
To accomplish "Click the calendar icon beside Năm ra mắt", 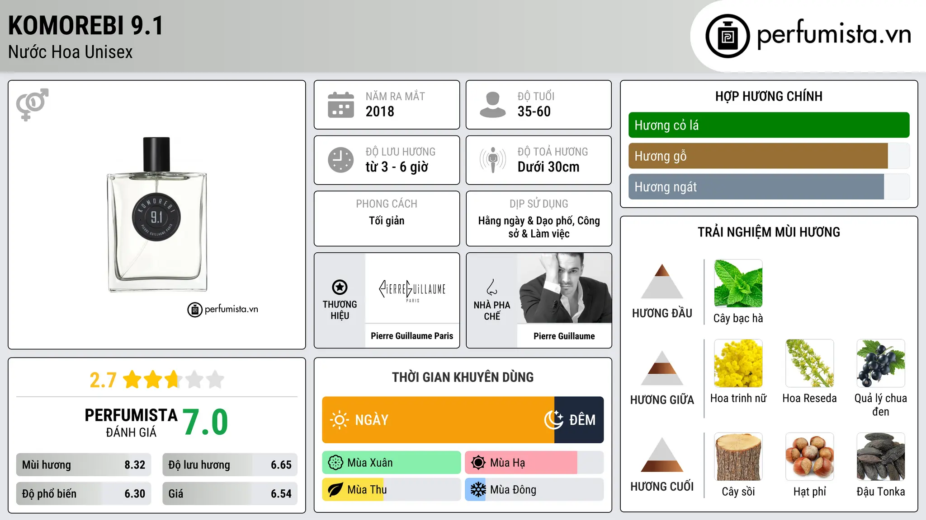I will click(x=341, y=105).
